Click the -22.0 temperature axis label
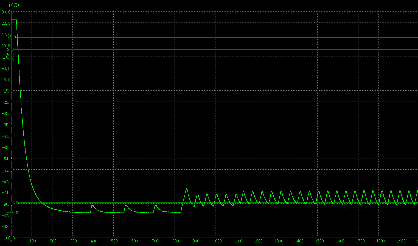Screen dimensions: 418x246 tap(6, 102)
